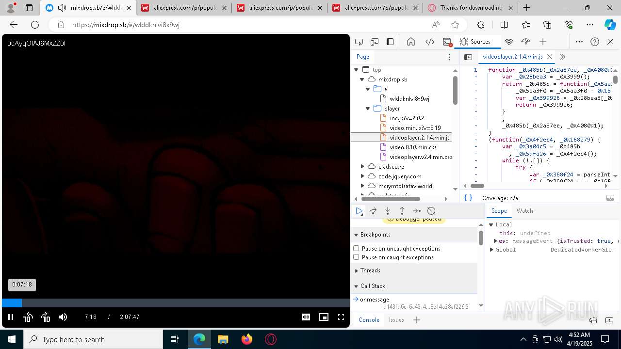Expand the Global scope
This screenshot has height=349, width=621.
(x=491, y=250)
